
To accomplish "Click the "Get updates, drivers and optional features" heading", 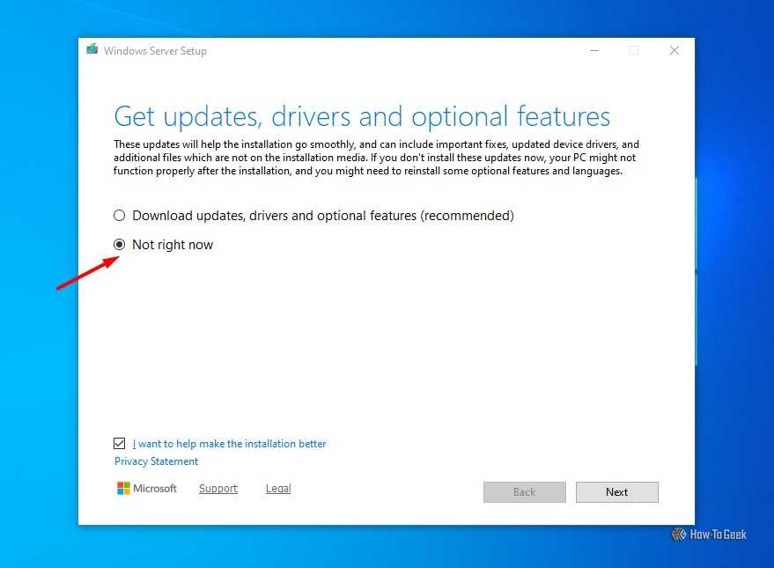I will (361, 115).
